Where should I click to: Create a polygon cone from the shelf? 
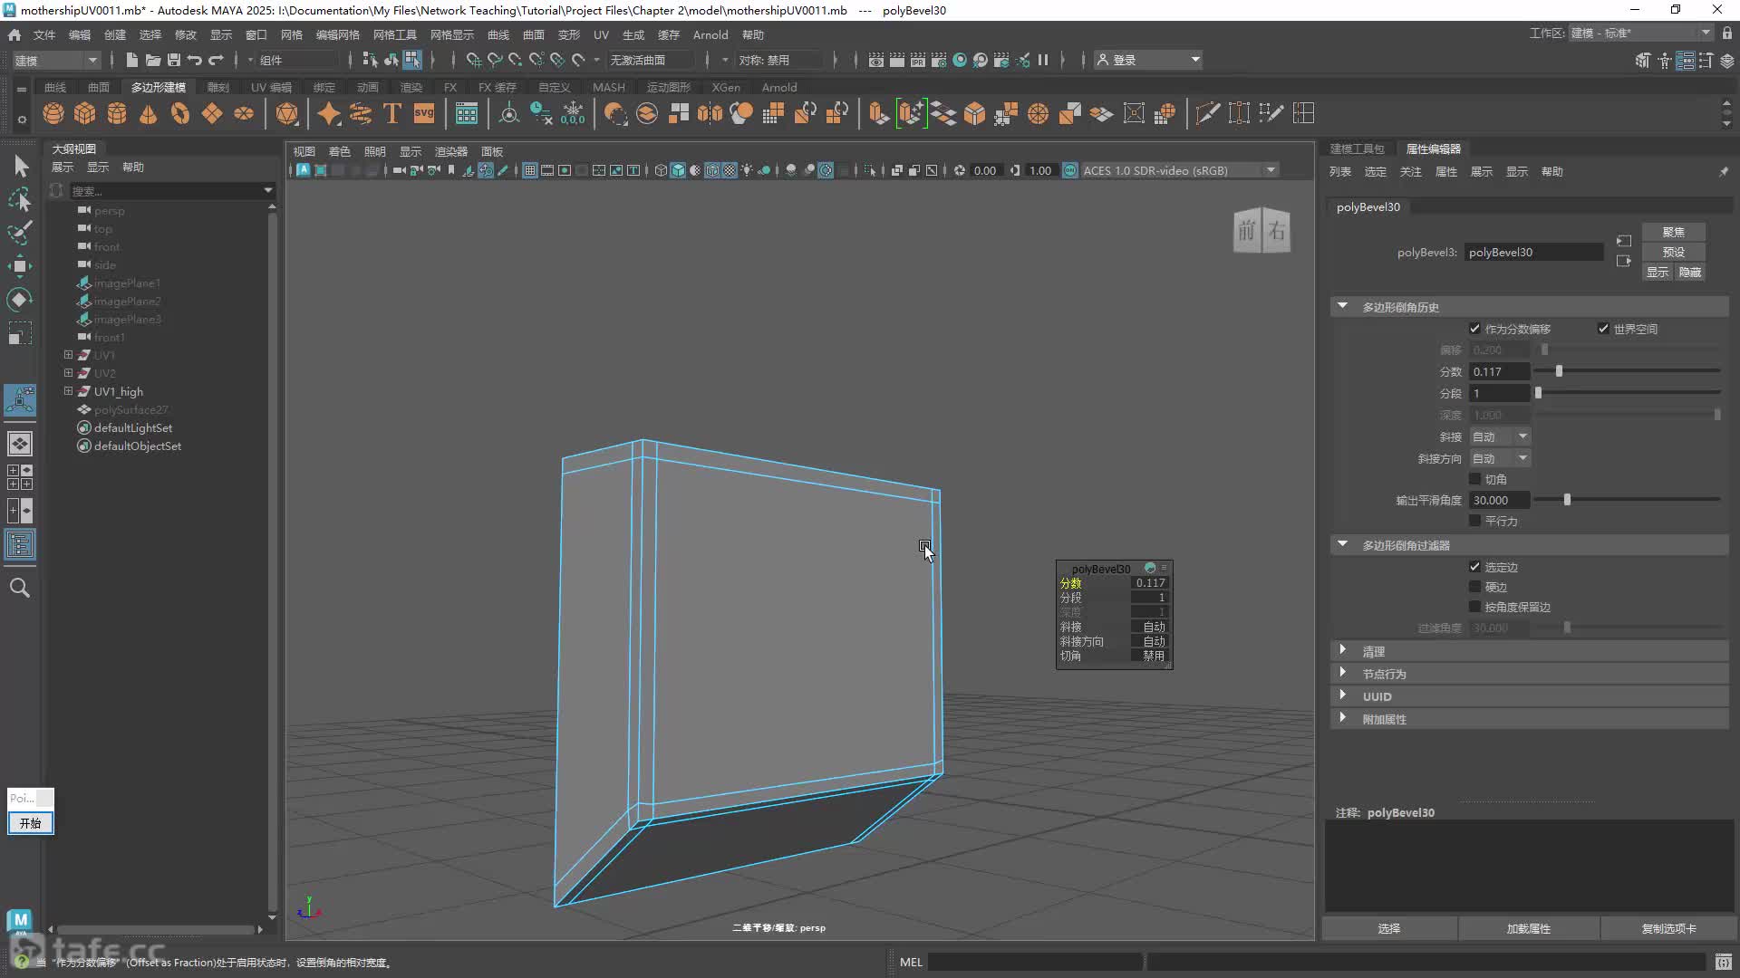tap(149, 113)
